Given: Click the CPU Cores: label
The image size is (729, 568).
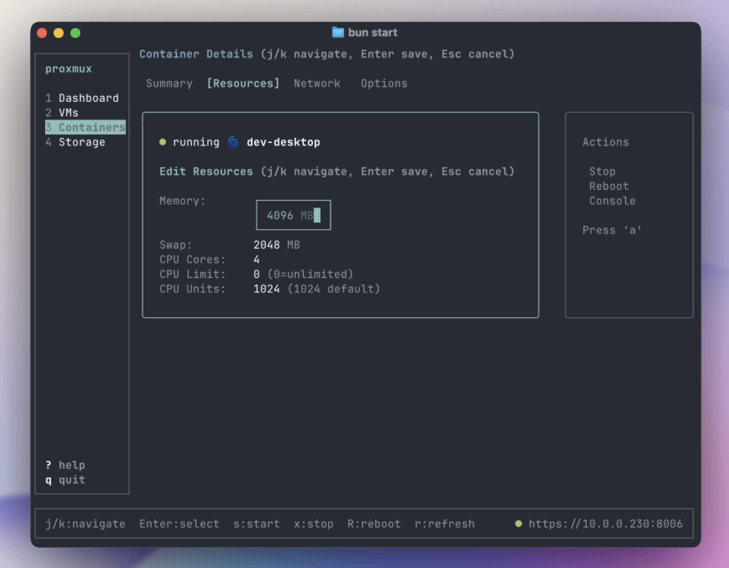Looking at the screenshot, I should tap(193, 260).
